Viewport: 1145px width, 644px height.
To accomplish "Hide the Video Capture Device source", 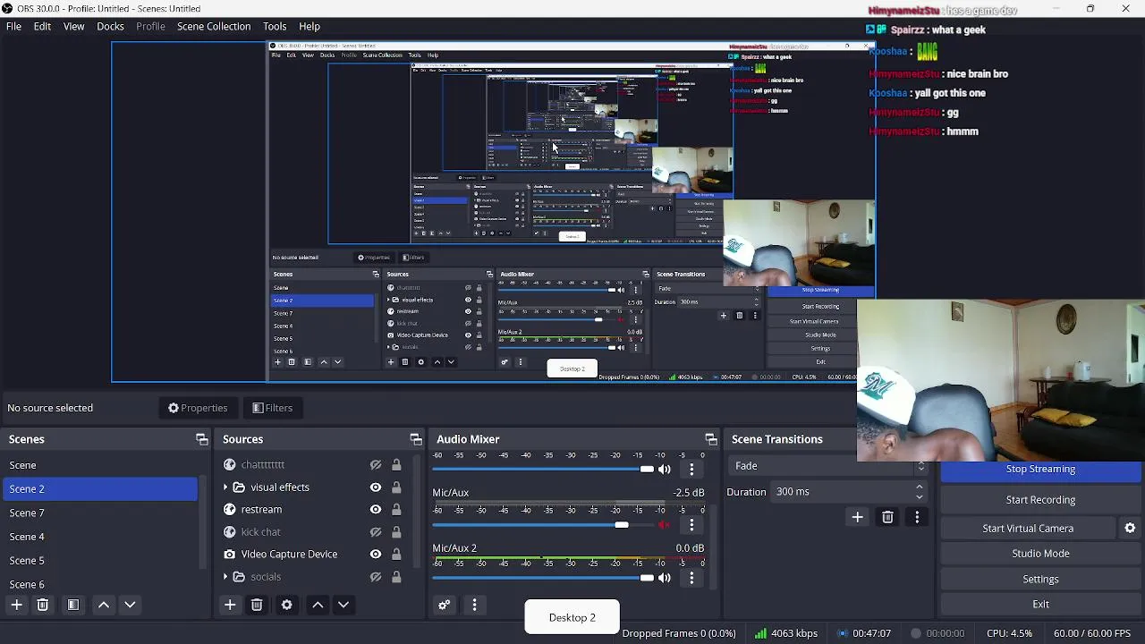I will pyautogui.click(x=376, y=555).
